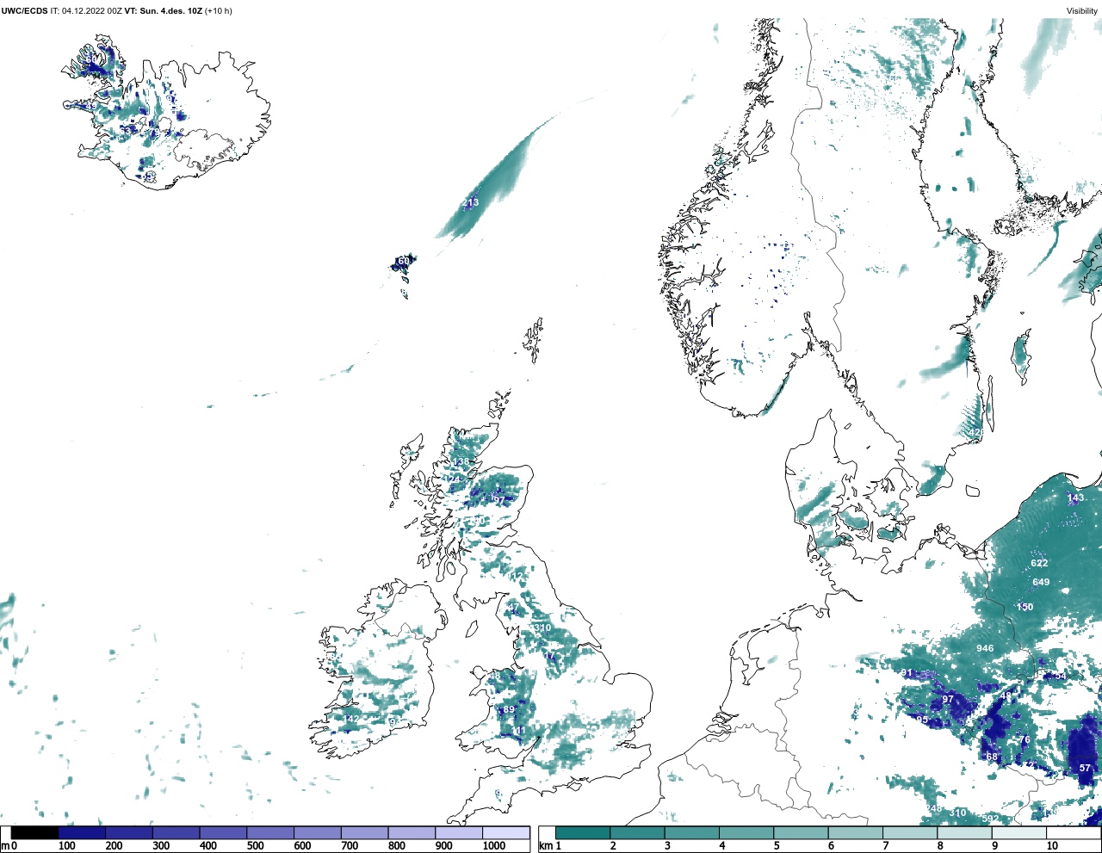Click the lightest 9–10 km legend swatch
Image resolution: width=1102 pixels, height=853 pixels.
point(1019,833)
